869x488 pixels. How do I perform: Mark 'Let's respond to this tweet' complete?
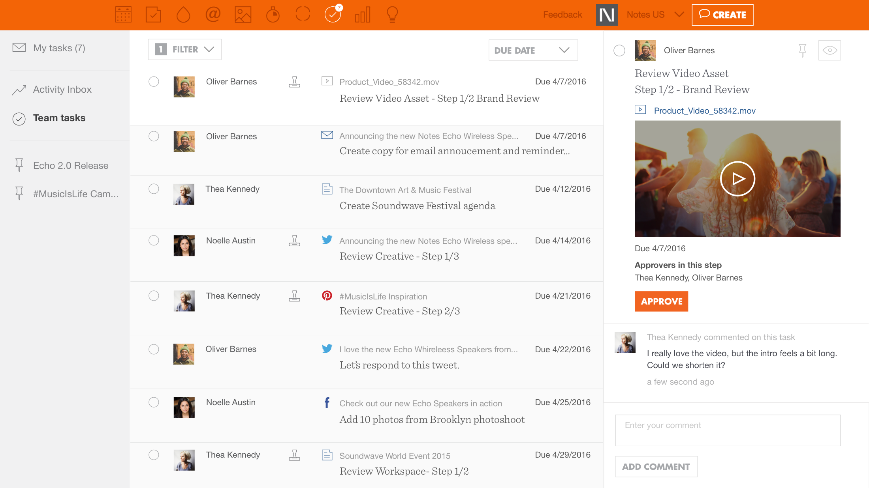click(x=154, y=349)
